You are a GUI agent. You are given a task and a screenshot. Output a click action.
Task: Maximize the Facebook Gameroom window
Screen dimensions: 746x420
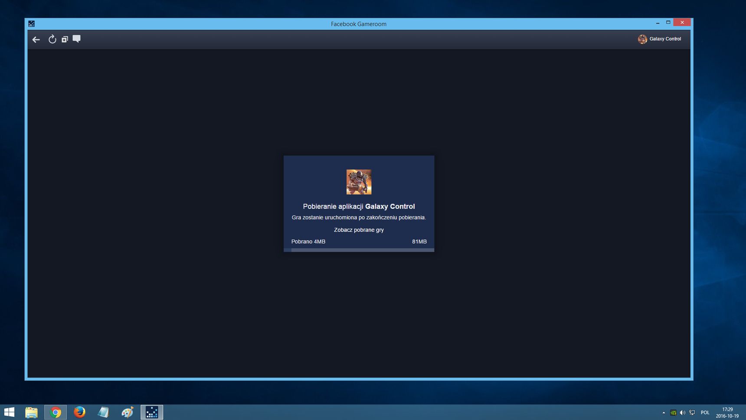[x=668, y=23]
